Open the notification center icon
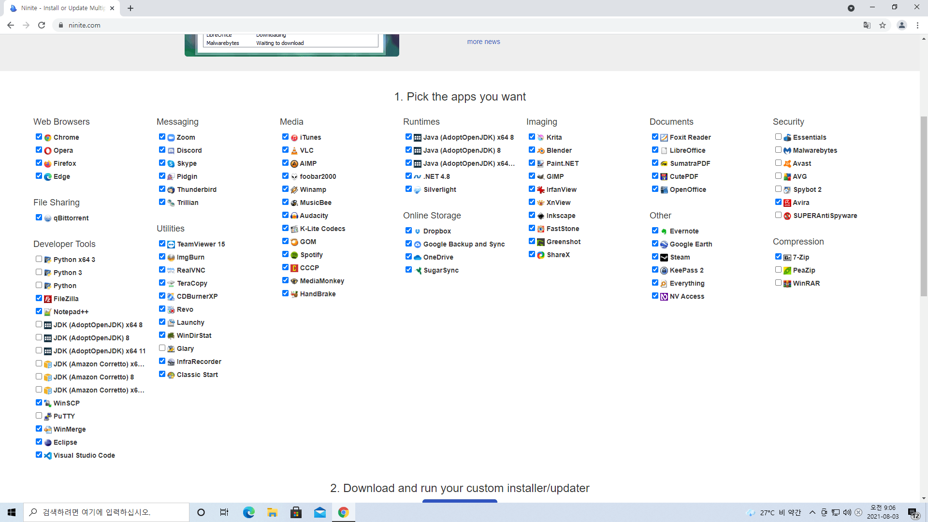928x522 pixels. (x=913, y=512)
